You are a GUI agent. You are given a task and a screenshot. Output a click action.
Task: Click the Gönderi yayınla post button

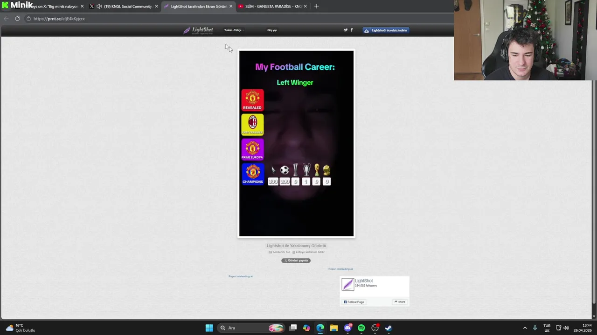coord(296,261)
